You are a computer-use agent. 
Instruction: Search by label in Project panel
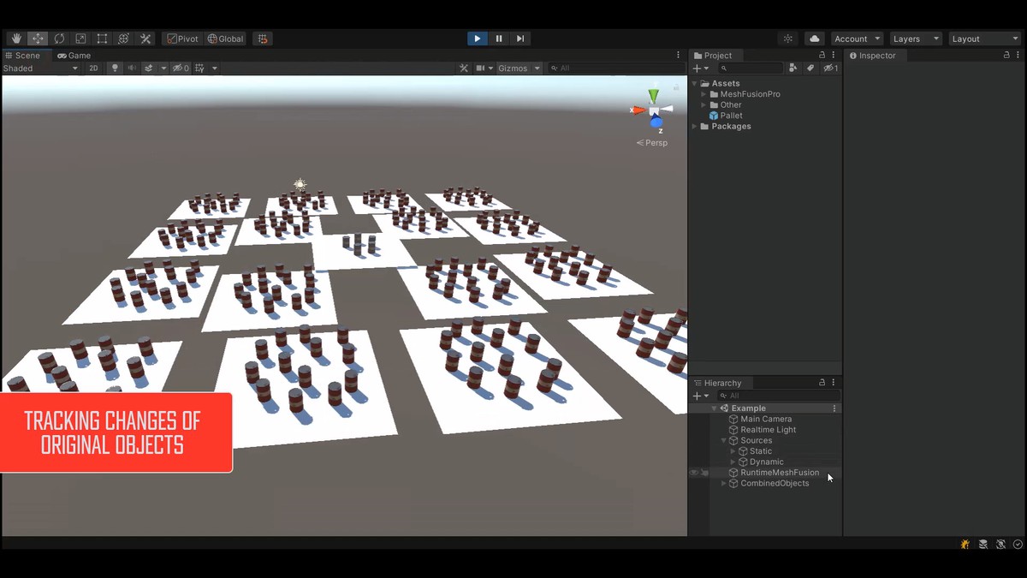point(810,68)
